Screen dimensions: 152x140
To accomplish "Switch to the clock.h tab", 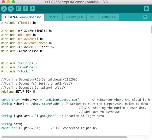I will click(54, 17).
